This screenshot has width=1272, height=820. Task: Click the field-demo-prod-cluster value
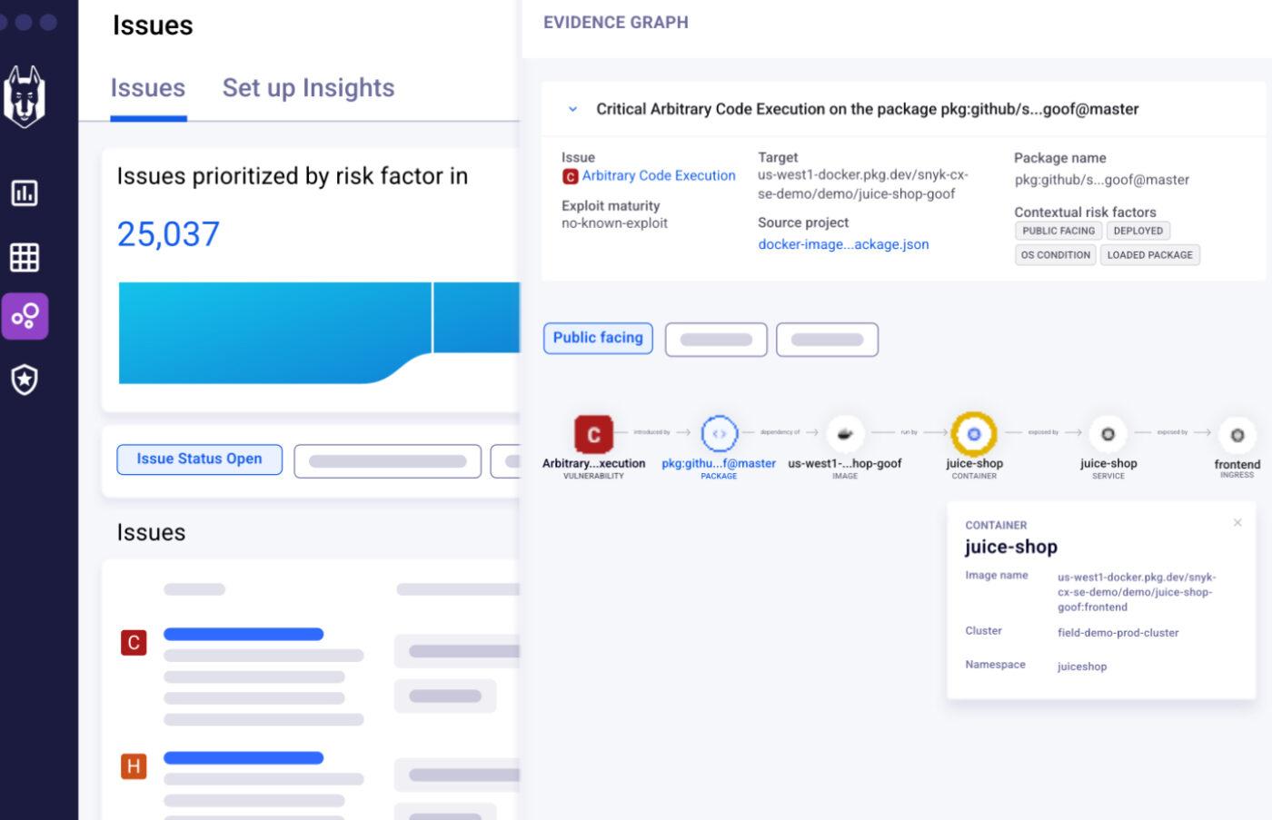click(1118, 633)
